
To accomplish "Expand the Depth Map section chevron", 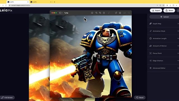I will pos(178,24).
